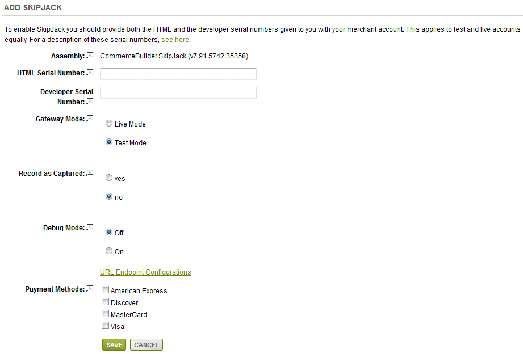523x354 pixels.
Task: Click the Developer Serial Number help icon
Action: [x=90, y=102]
